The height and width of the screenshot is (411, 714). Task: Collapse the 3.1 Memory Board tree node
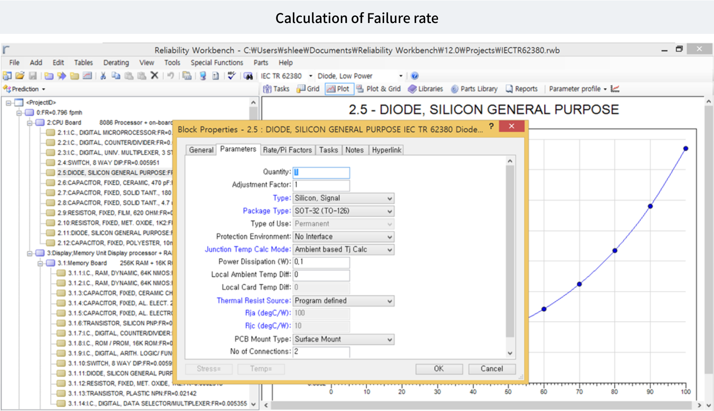(x=41, y=263)
